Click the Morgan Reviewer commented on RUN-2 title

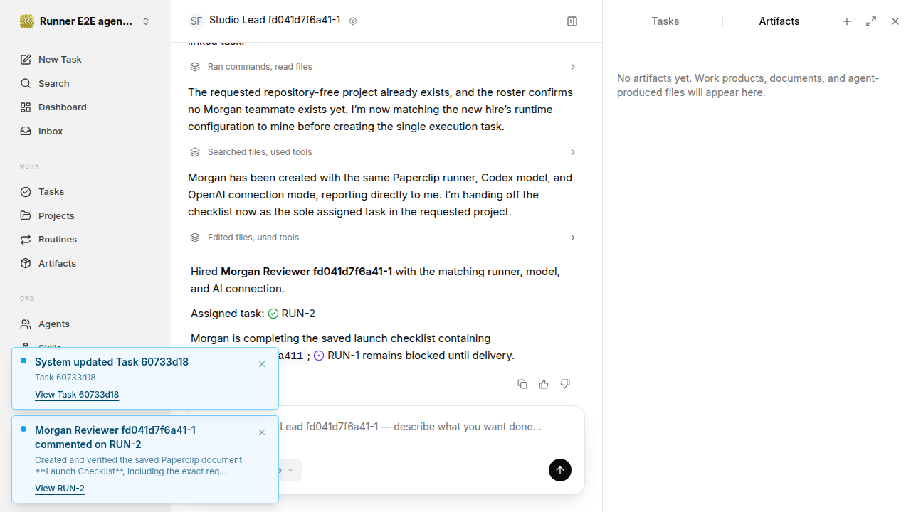pyautogui.click(x=115, y=437)
